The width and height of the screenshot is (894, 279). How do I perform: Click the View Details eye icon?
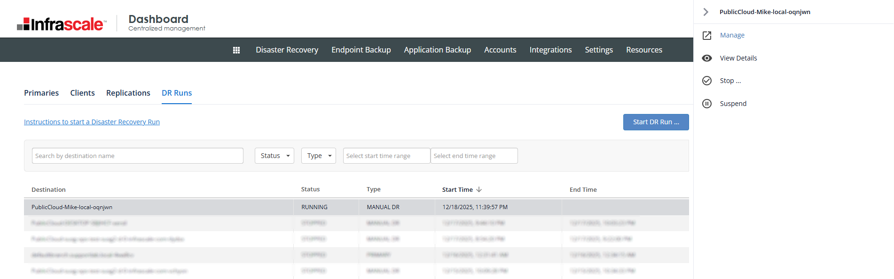[707, 58]
